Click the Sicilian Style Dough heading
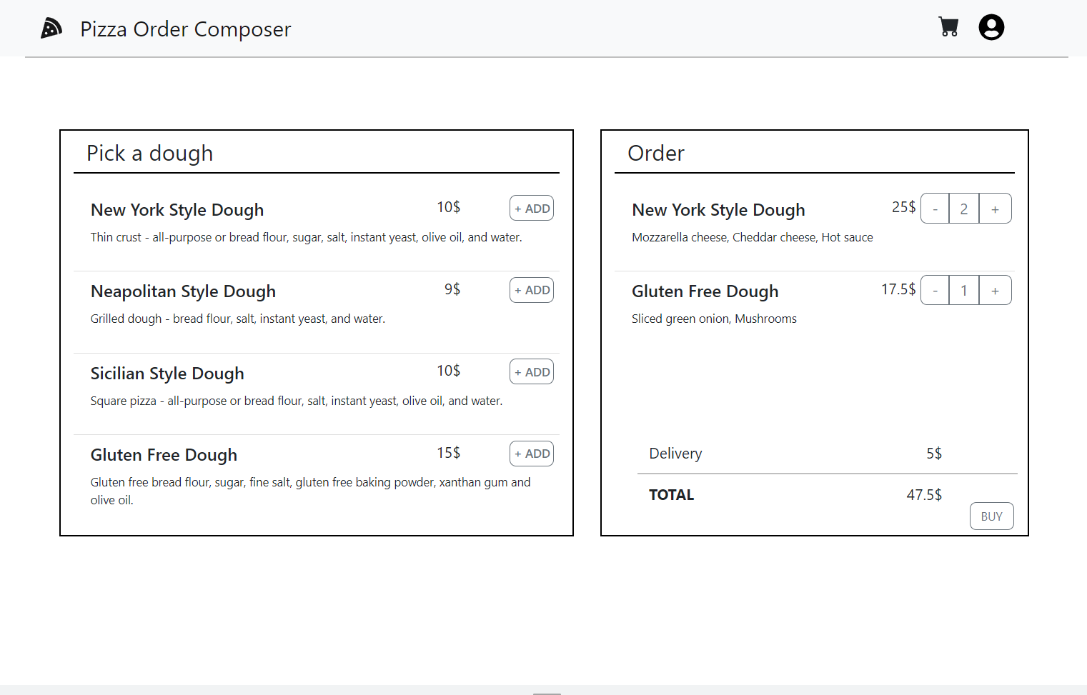This screenshot has width=1087, height=695. click(x=167, y=374)
